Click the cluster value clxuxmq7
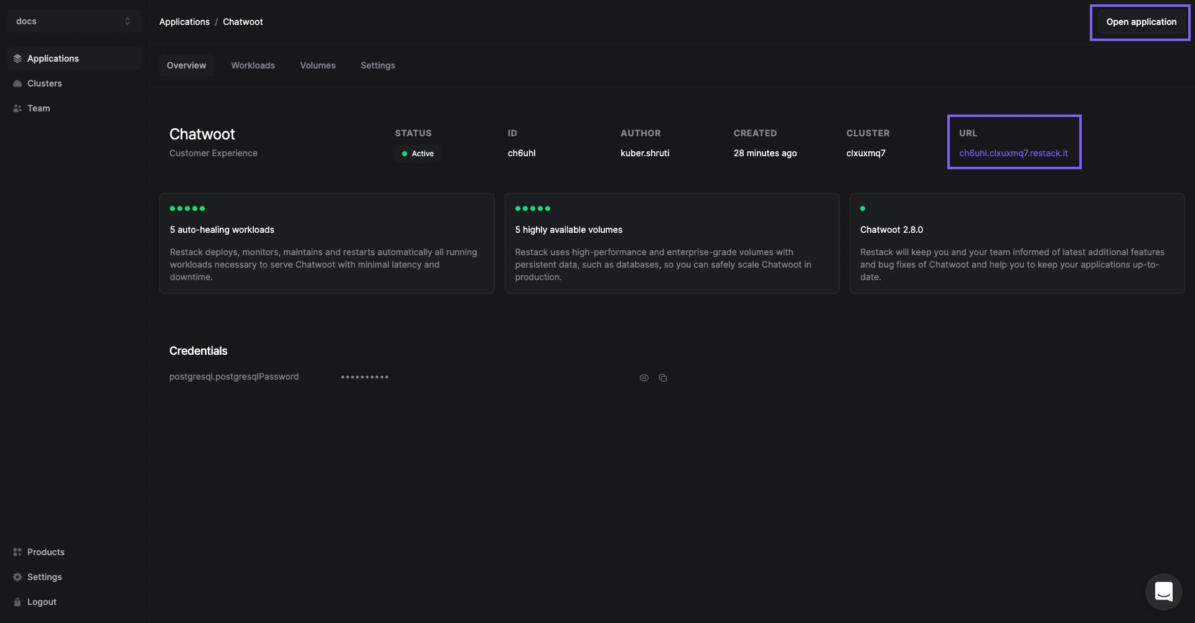 tap(866, 153)
